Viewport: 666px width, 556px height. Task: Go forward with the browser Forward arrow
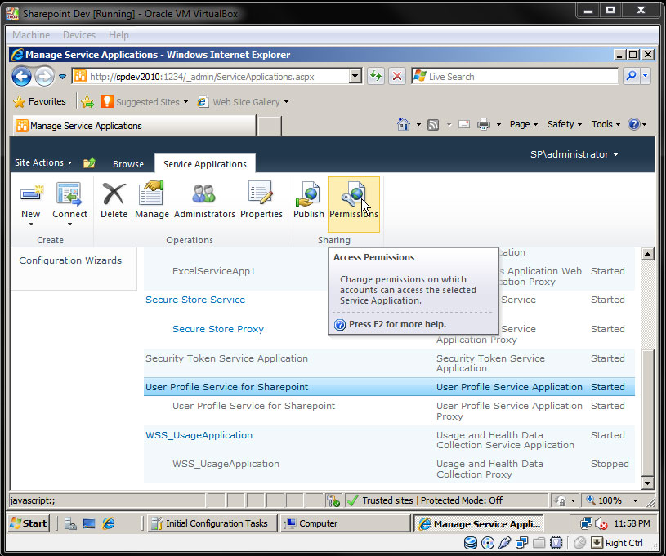[x=45, y=77]
